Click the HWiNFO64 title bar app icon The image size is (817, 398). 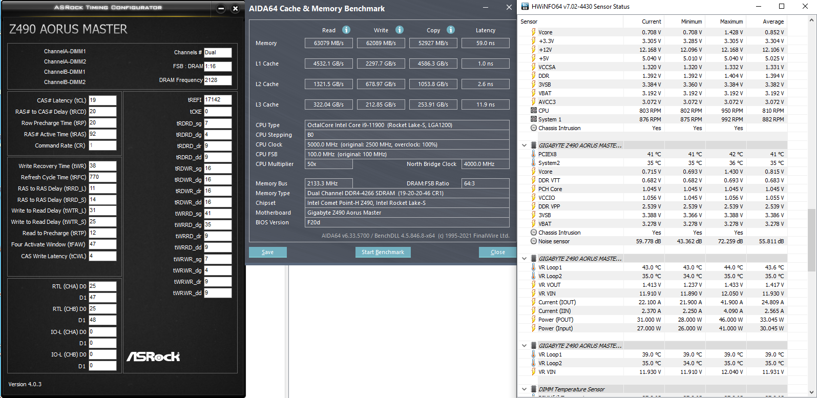point(525,7)
